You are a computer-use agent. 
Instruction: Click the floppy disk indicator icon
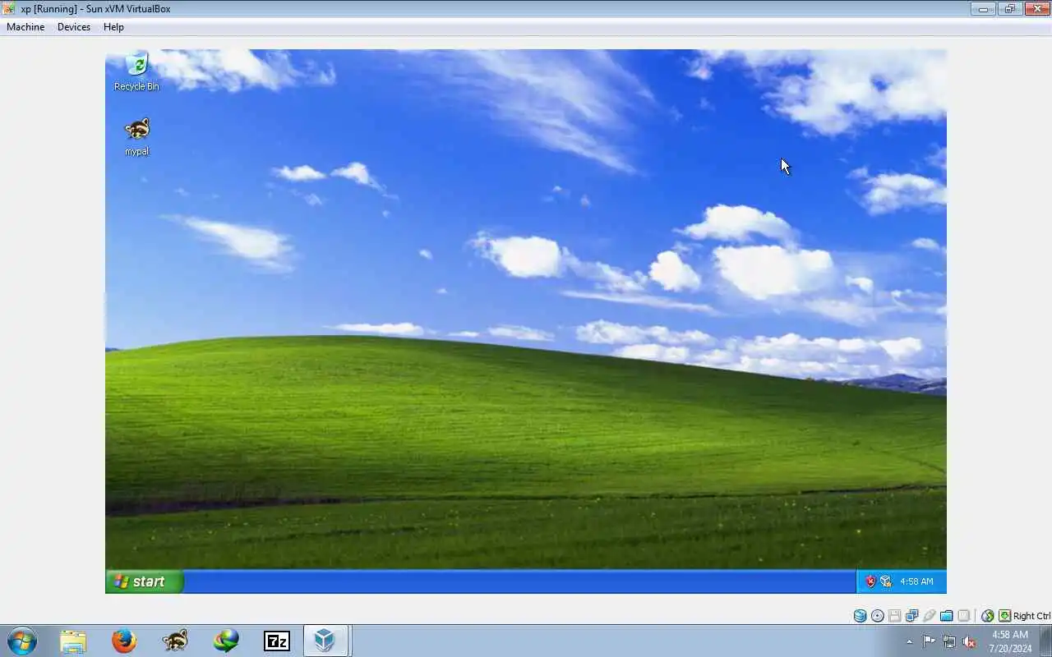894,616
